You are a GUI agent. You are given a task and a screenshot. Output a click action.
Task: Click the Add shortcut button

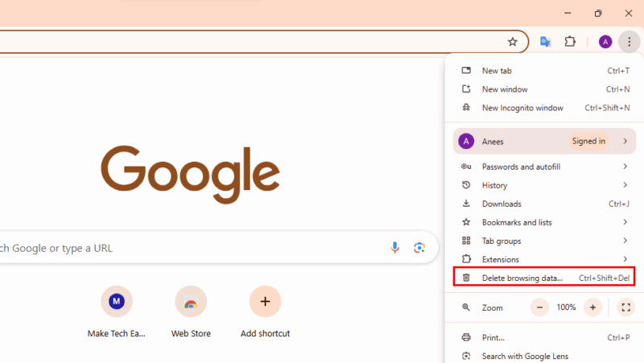(265, 303)
